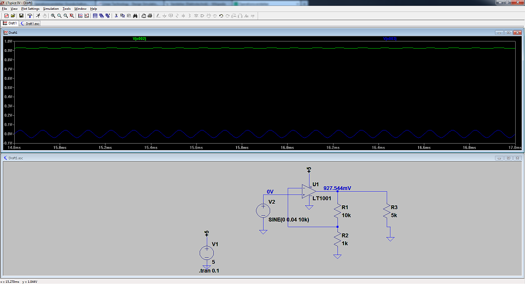
Task: Switch to the Draft1.asc schematic tab
Action: [30, 23]
